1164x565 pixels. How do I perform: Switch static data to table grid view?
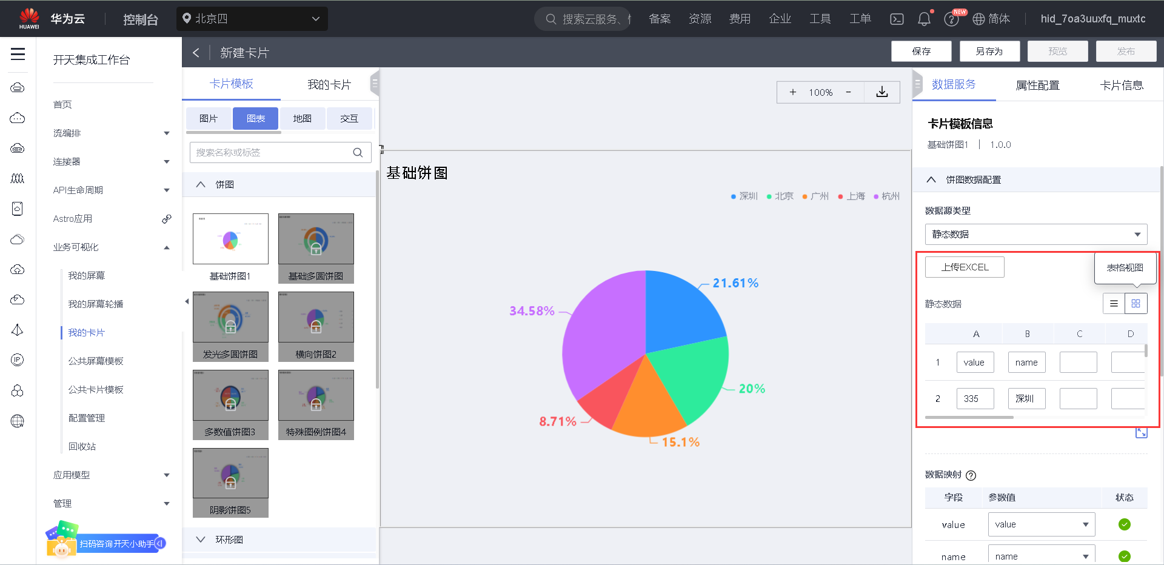point(1136,304)
